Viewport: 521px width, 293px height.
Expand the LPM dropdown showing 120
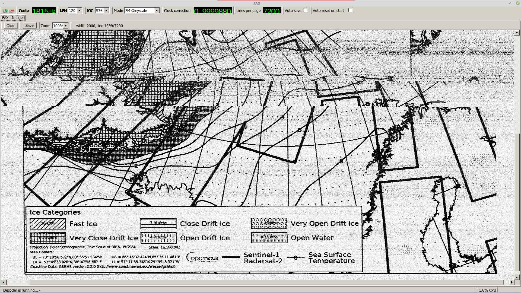tap(79, 11)
